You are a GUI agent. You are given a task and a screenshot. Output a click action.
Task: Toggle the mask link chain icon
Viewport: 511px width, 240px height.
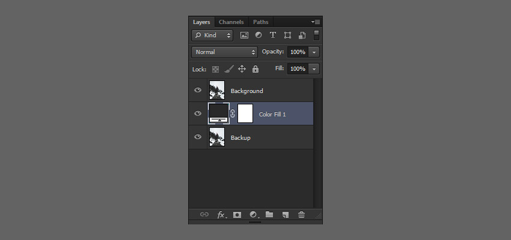click(x=233, y=113)
